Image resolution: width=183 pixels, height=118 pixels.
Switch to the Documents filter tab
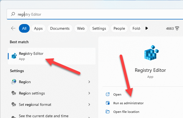click(x=60, y=28)
